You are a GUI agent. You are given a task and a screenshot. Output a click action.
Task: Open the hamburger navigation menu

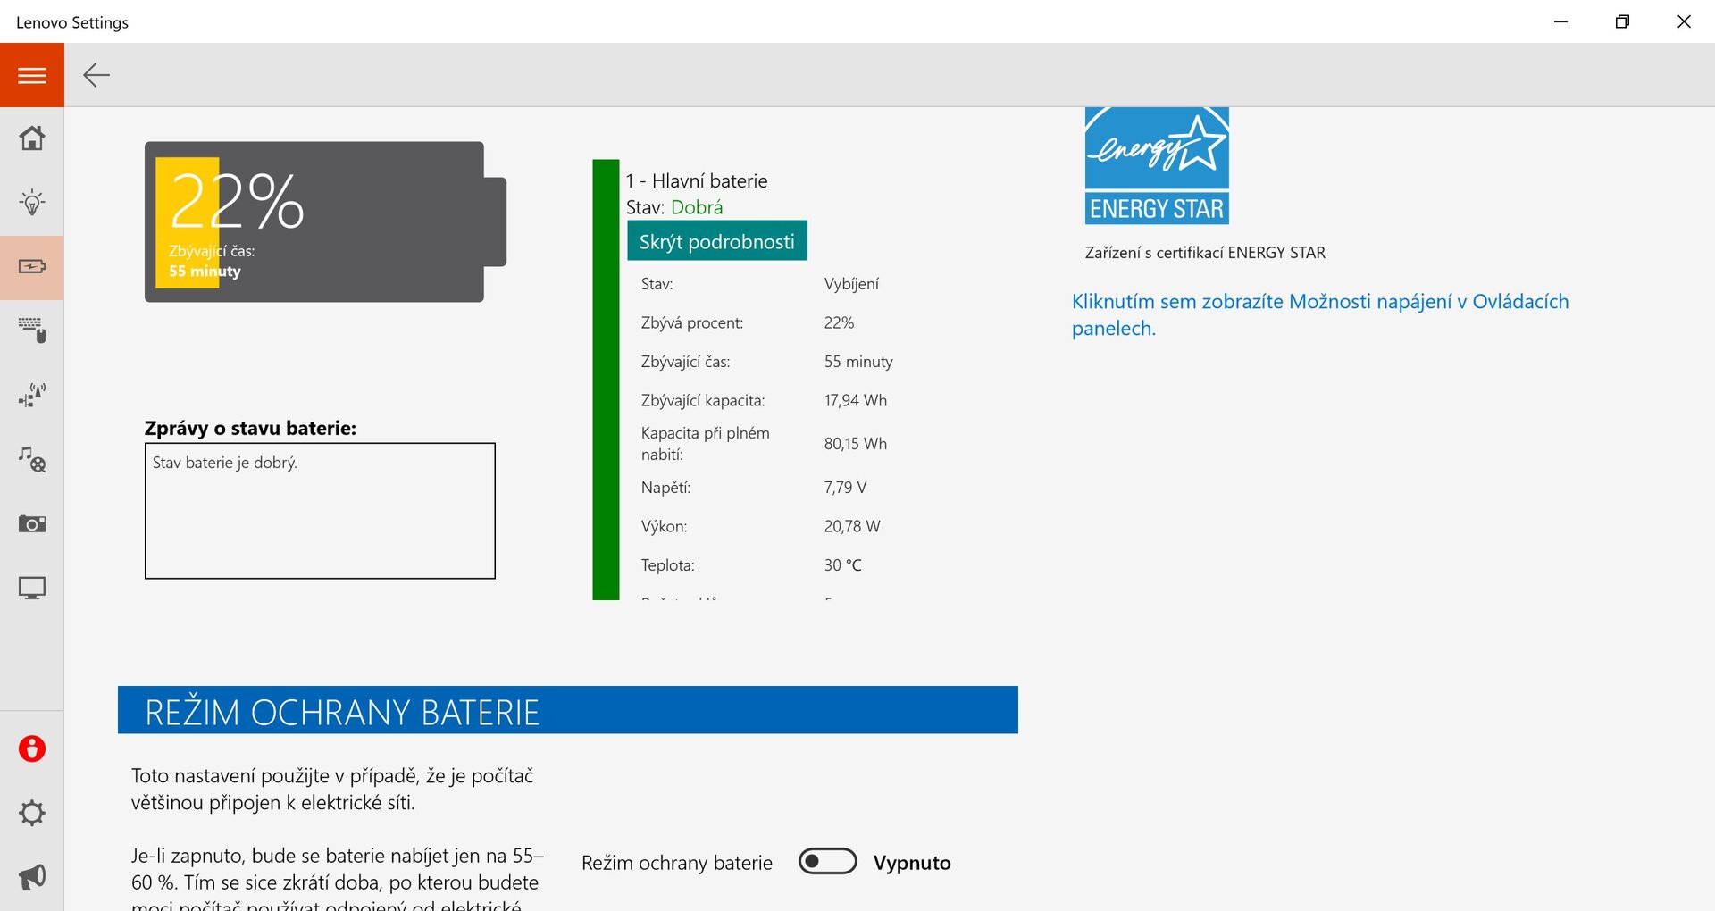coord(32,75)
